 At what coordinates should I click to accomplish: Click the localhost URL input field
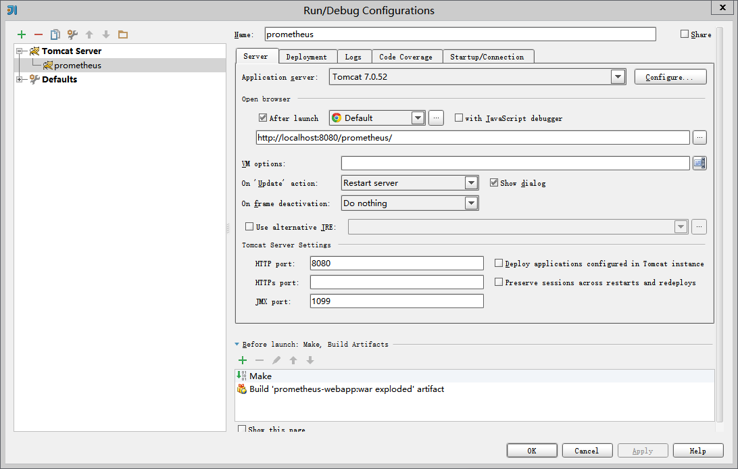click(472, 137)
